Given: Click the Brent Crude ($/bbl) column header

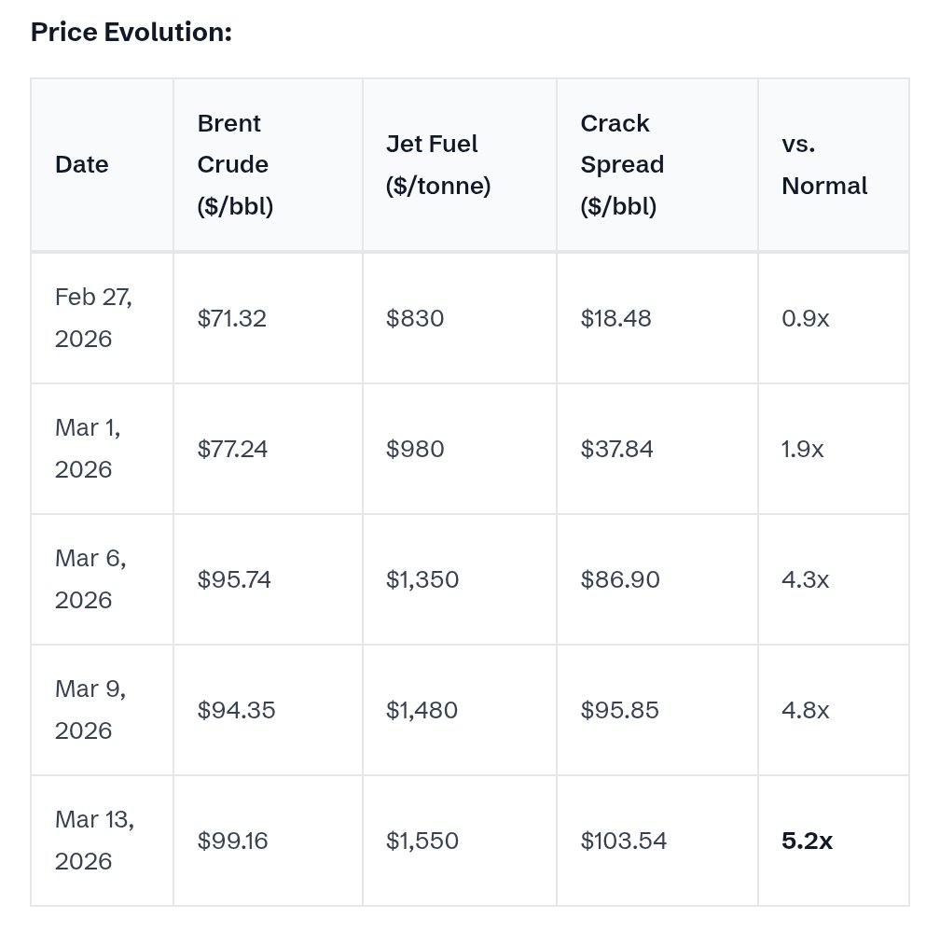Looking at the screenshot, I should [235, 164].
